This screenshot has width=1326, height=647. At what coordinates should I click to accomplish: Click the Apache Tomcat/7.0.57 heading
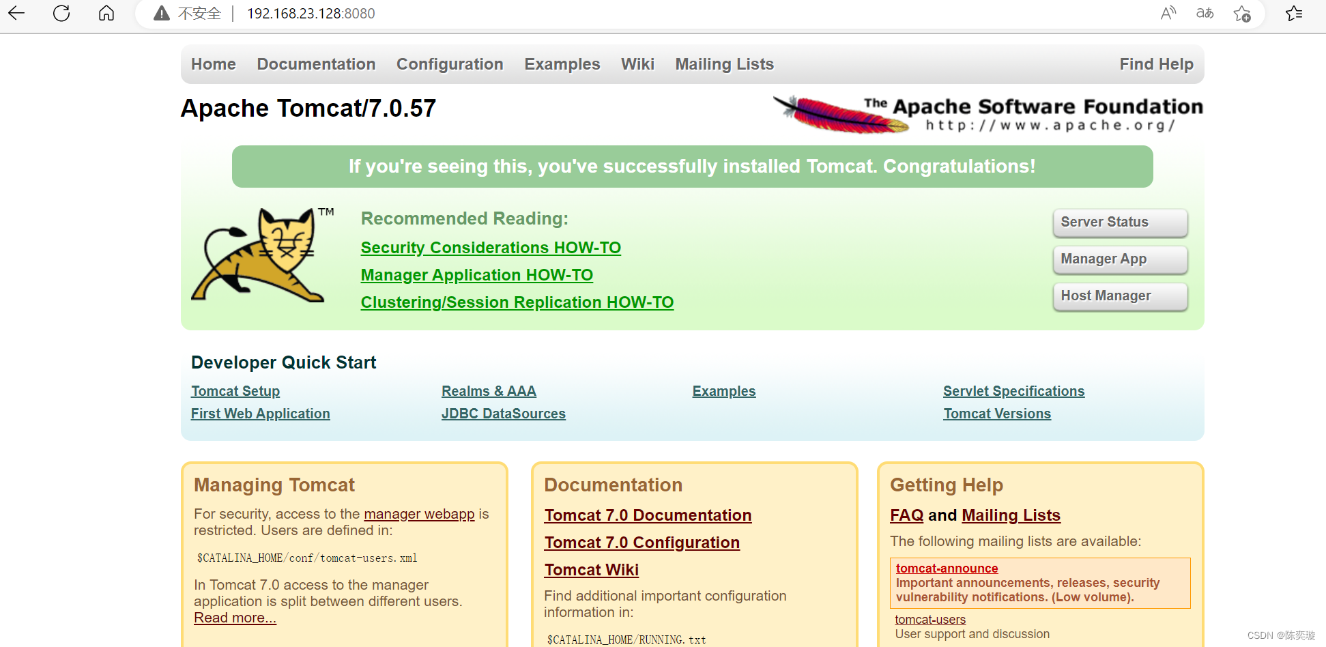tap(308, 109)
